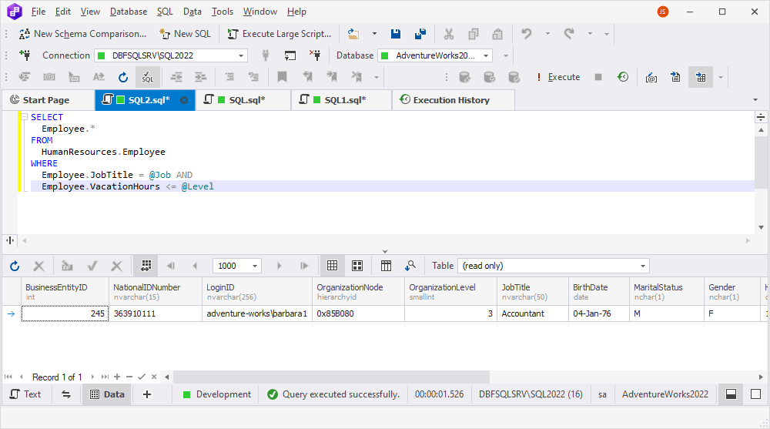The height and width of the screenshot is (429, 770).
Task: Open the File menu
Action: [38, 12]
